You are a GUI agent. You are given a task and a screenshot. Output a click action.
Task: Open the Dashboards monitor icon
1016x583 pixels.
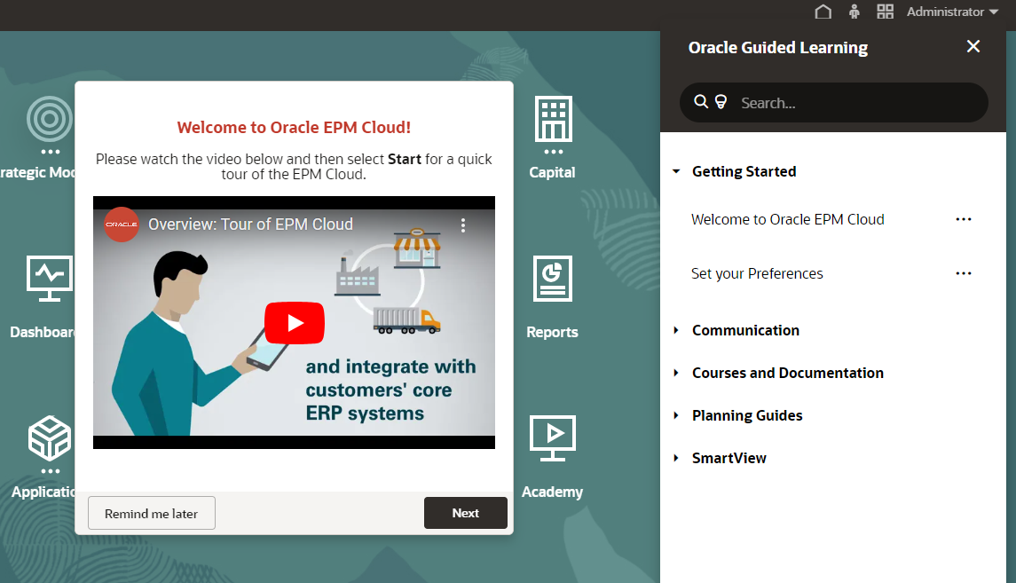(x=49, y=279)
